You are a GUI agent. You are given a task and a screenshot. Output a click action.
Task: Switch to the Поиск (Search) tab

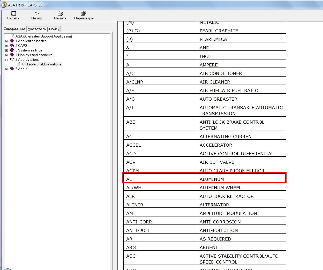click(54, 29)
